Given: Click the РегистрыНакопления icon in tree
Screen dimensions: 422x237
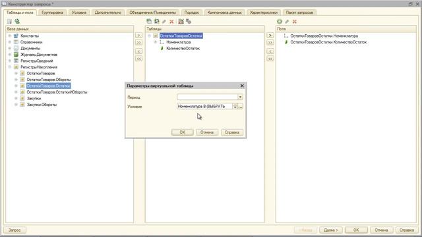Looking at the screenshot, I should pyautogui.click(x=16, y=67).
